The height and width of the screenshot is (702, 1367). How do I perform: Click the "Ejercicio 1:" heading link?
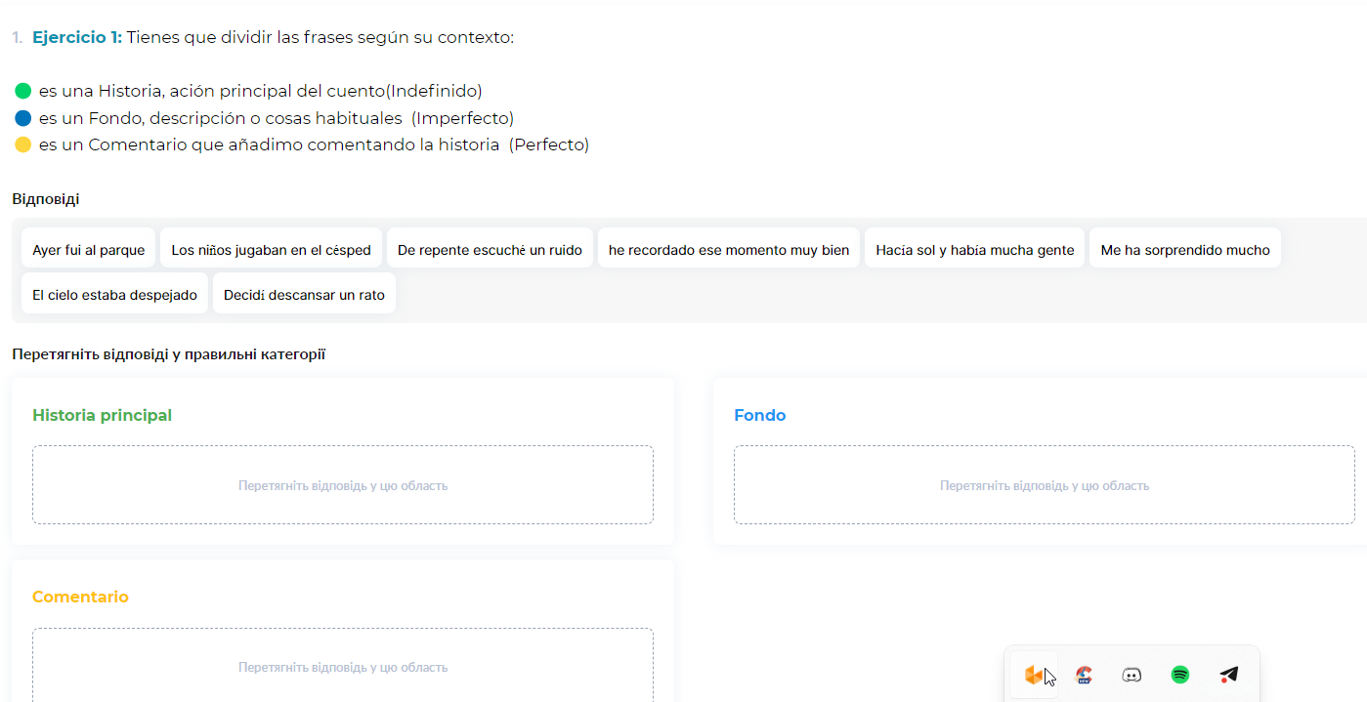[77, 38]
